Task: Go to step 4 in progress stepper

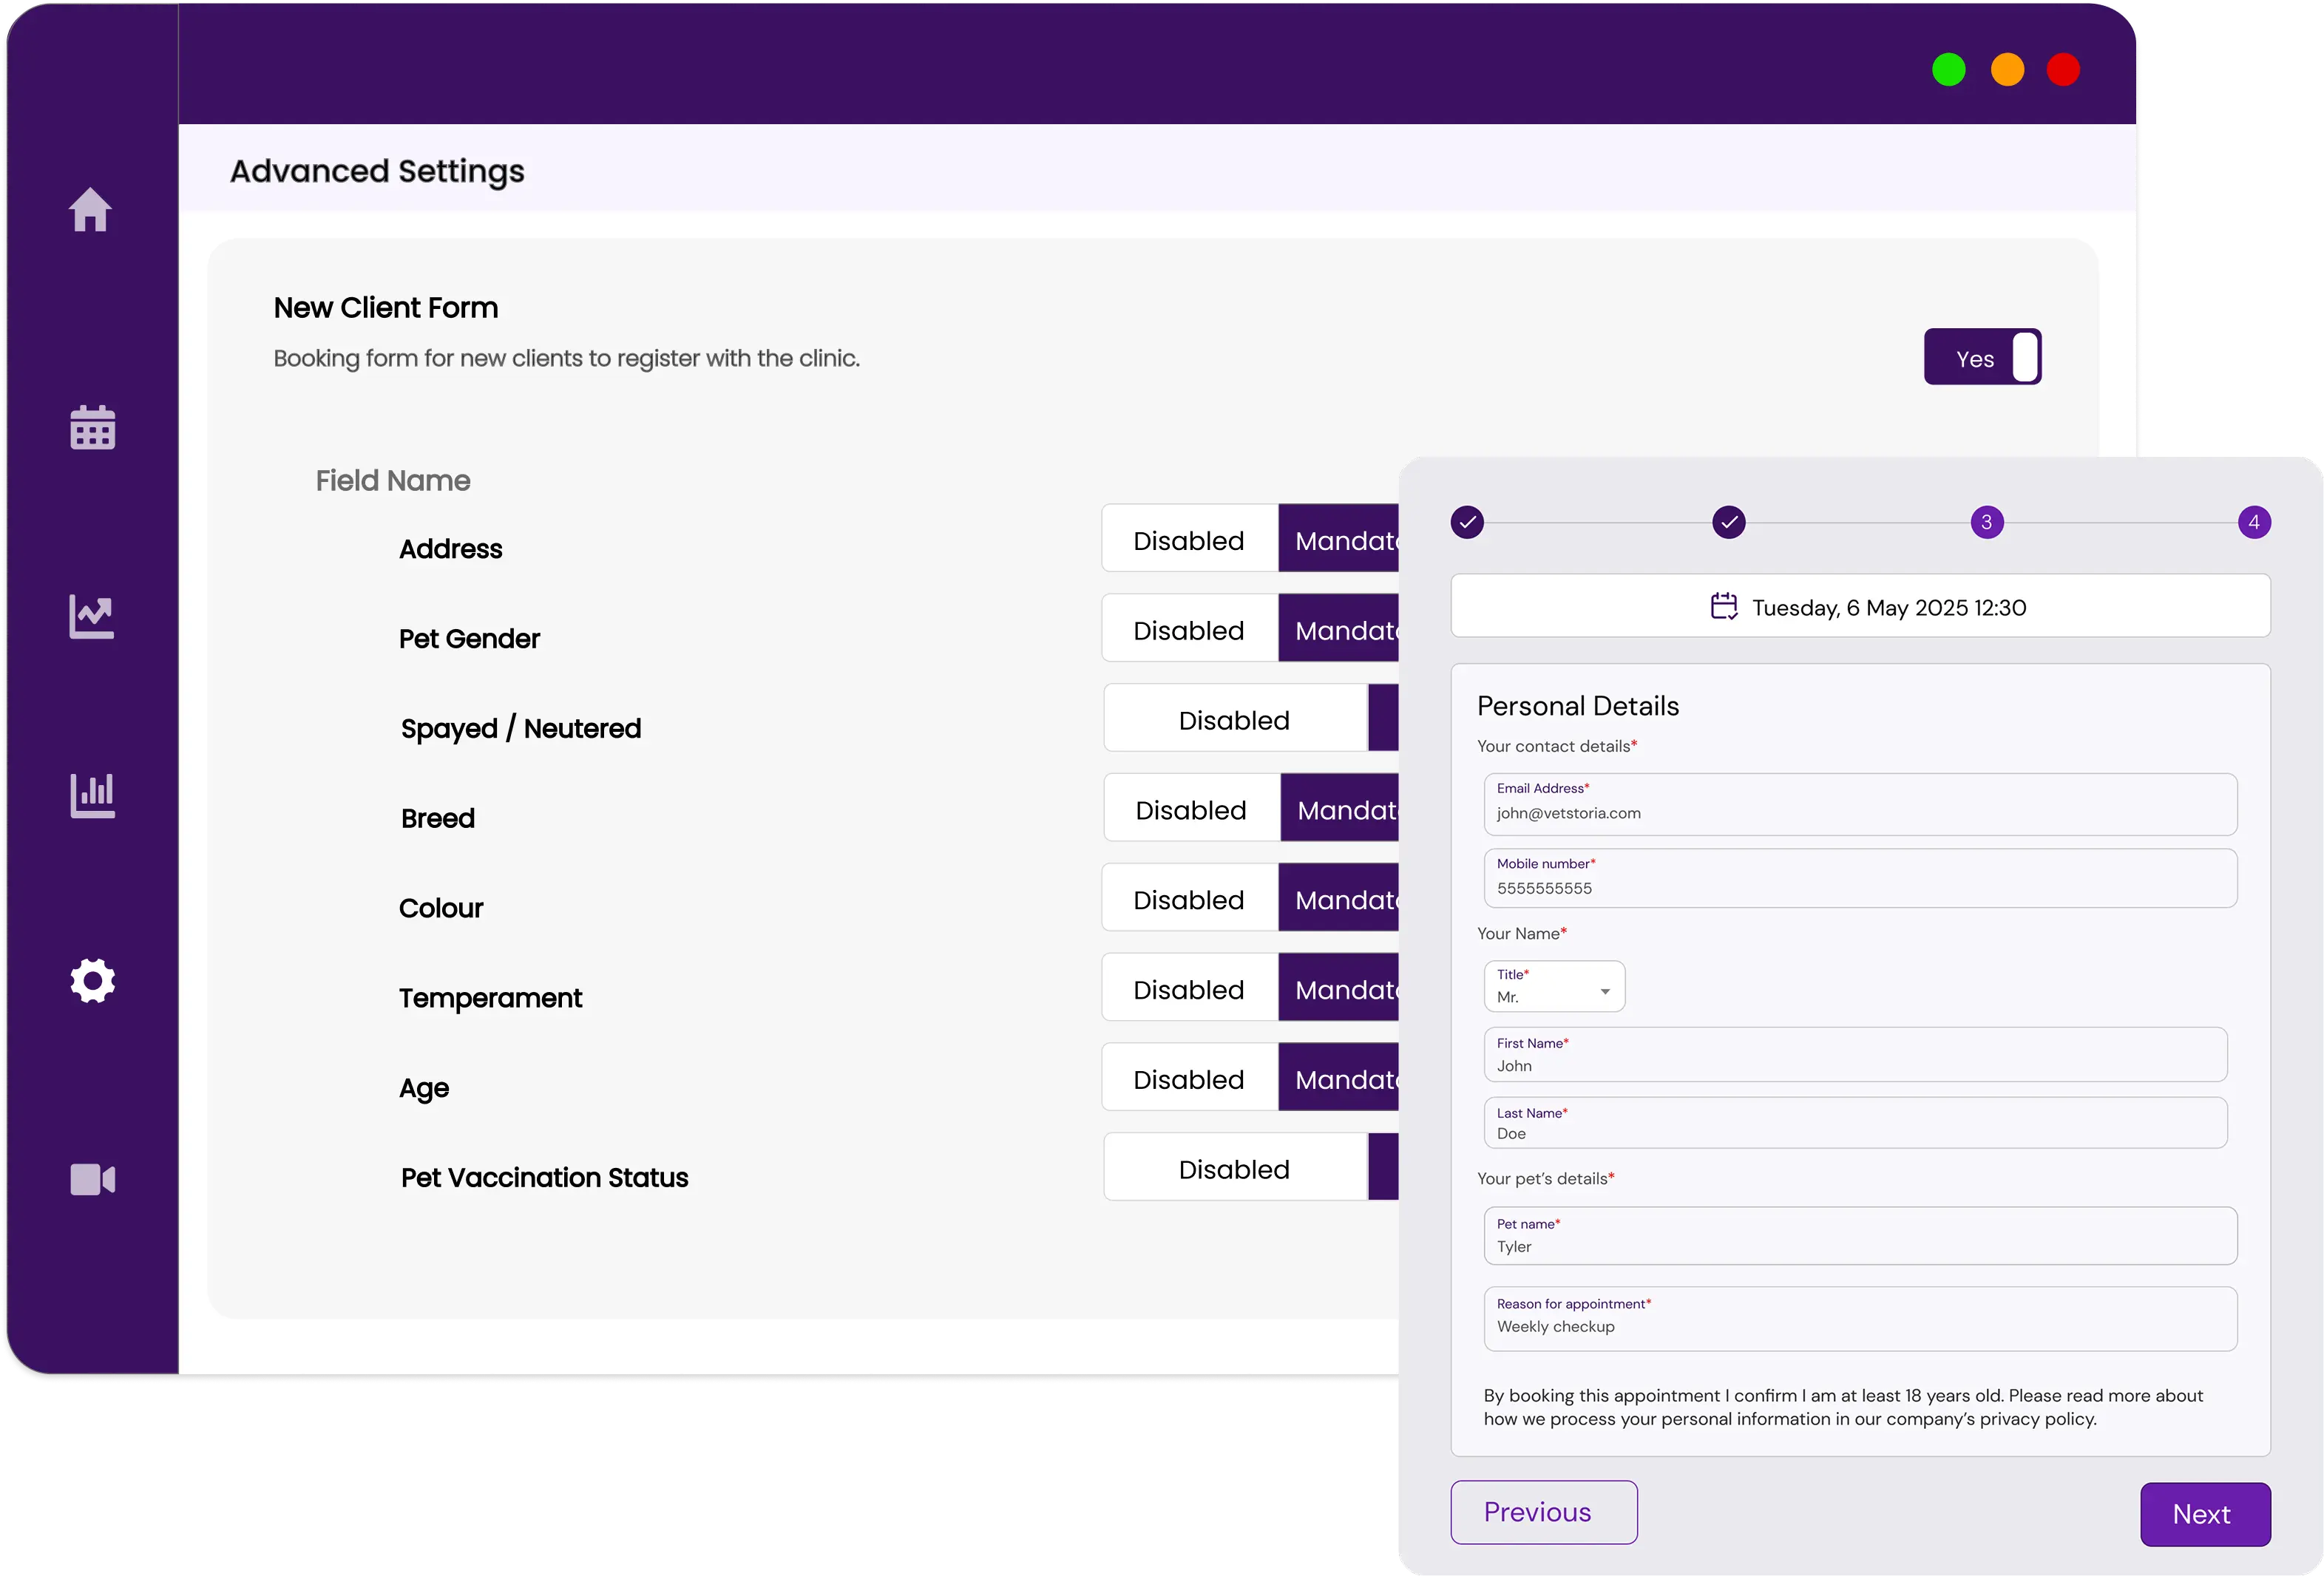Action: pos(2254,522)
